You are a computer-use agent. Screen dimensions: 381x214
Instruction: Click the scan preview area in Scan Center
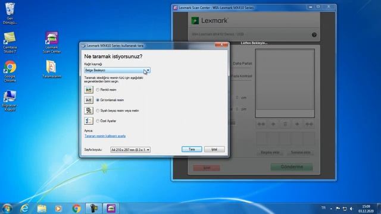(x=285, y=83)
